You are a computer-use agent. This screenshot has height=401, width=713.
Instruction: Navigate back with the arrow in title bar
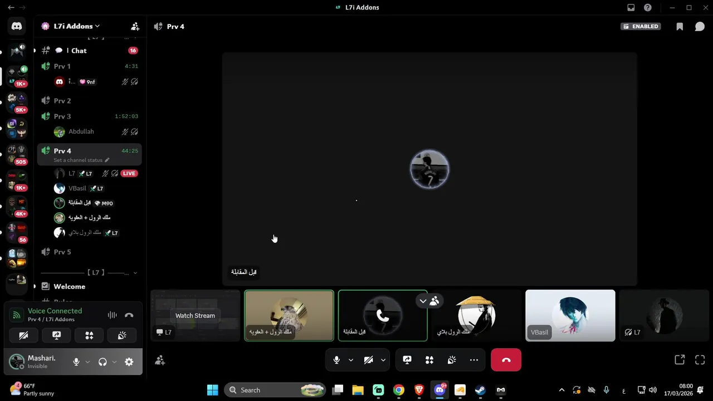coord(11,8)
